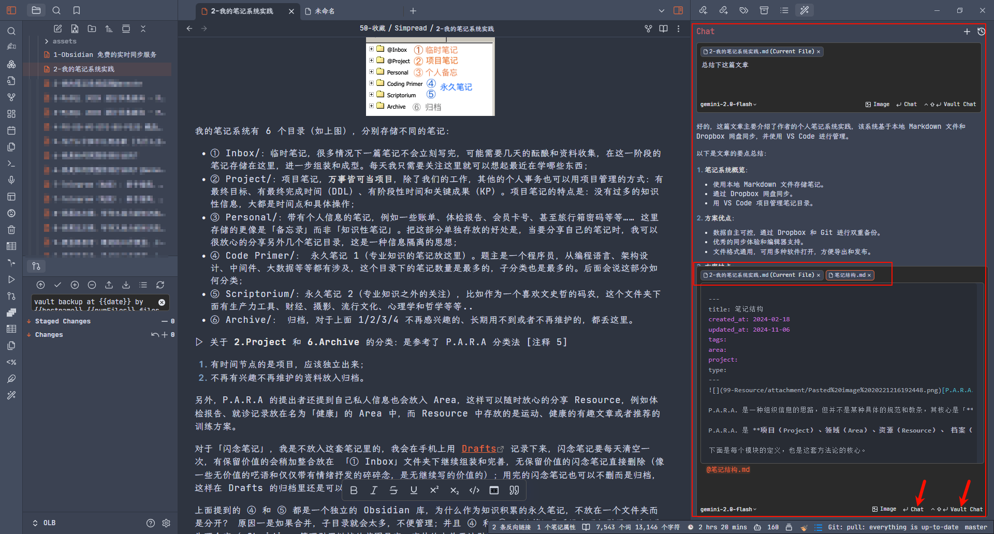This screenshot has width=994, height=534.
Task: Switch to the 未命名 tab
Action: click(x=325, y=11)
